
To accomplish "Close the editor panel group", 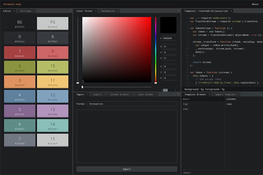I will 70,10.
